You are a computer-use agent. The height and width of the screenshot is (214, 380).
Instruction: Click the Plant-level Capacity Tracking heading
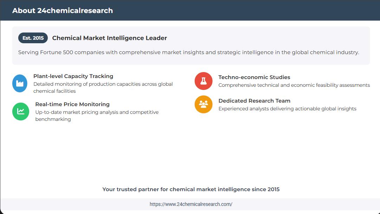click(73, 76)
